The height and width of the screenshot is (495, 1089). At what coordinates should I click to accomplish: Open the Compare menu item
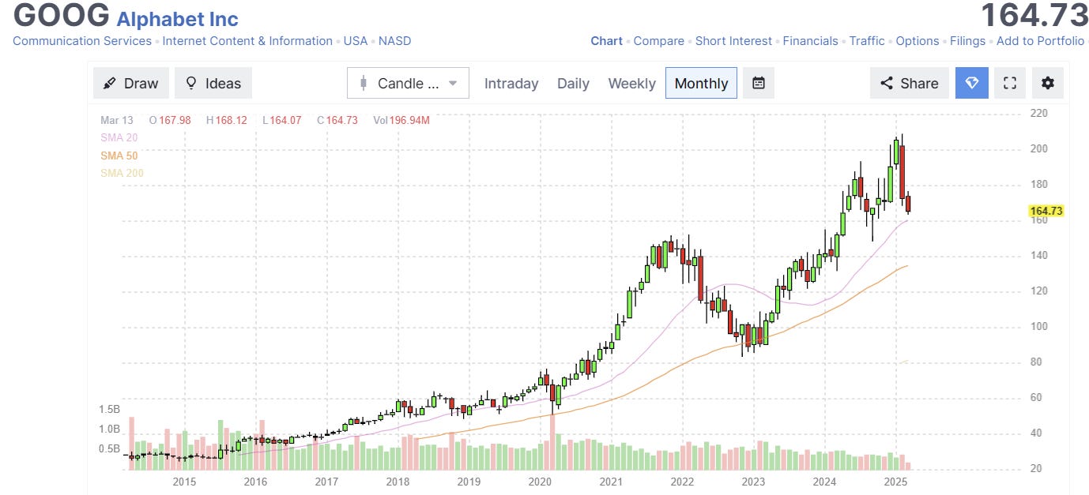[x=659, y=41]
